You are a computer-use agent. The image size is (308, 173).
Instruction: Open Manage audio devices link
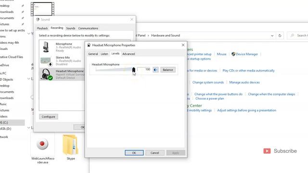[244, 82]
